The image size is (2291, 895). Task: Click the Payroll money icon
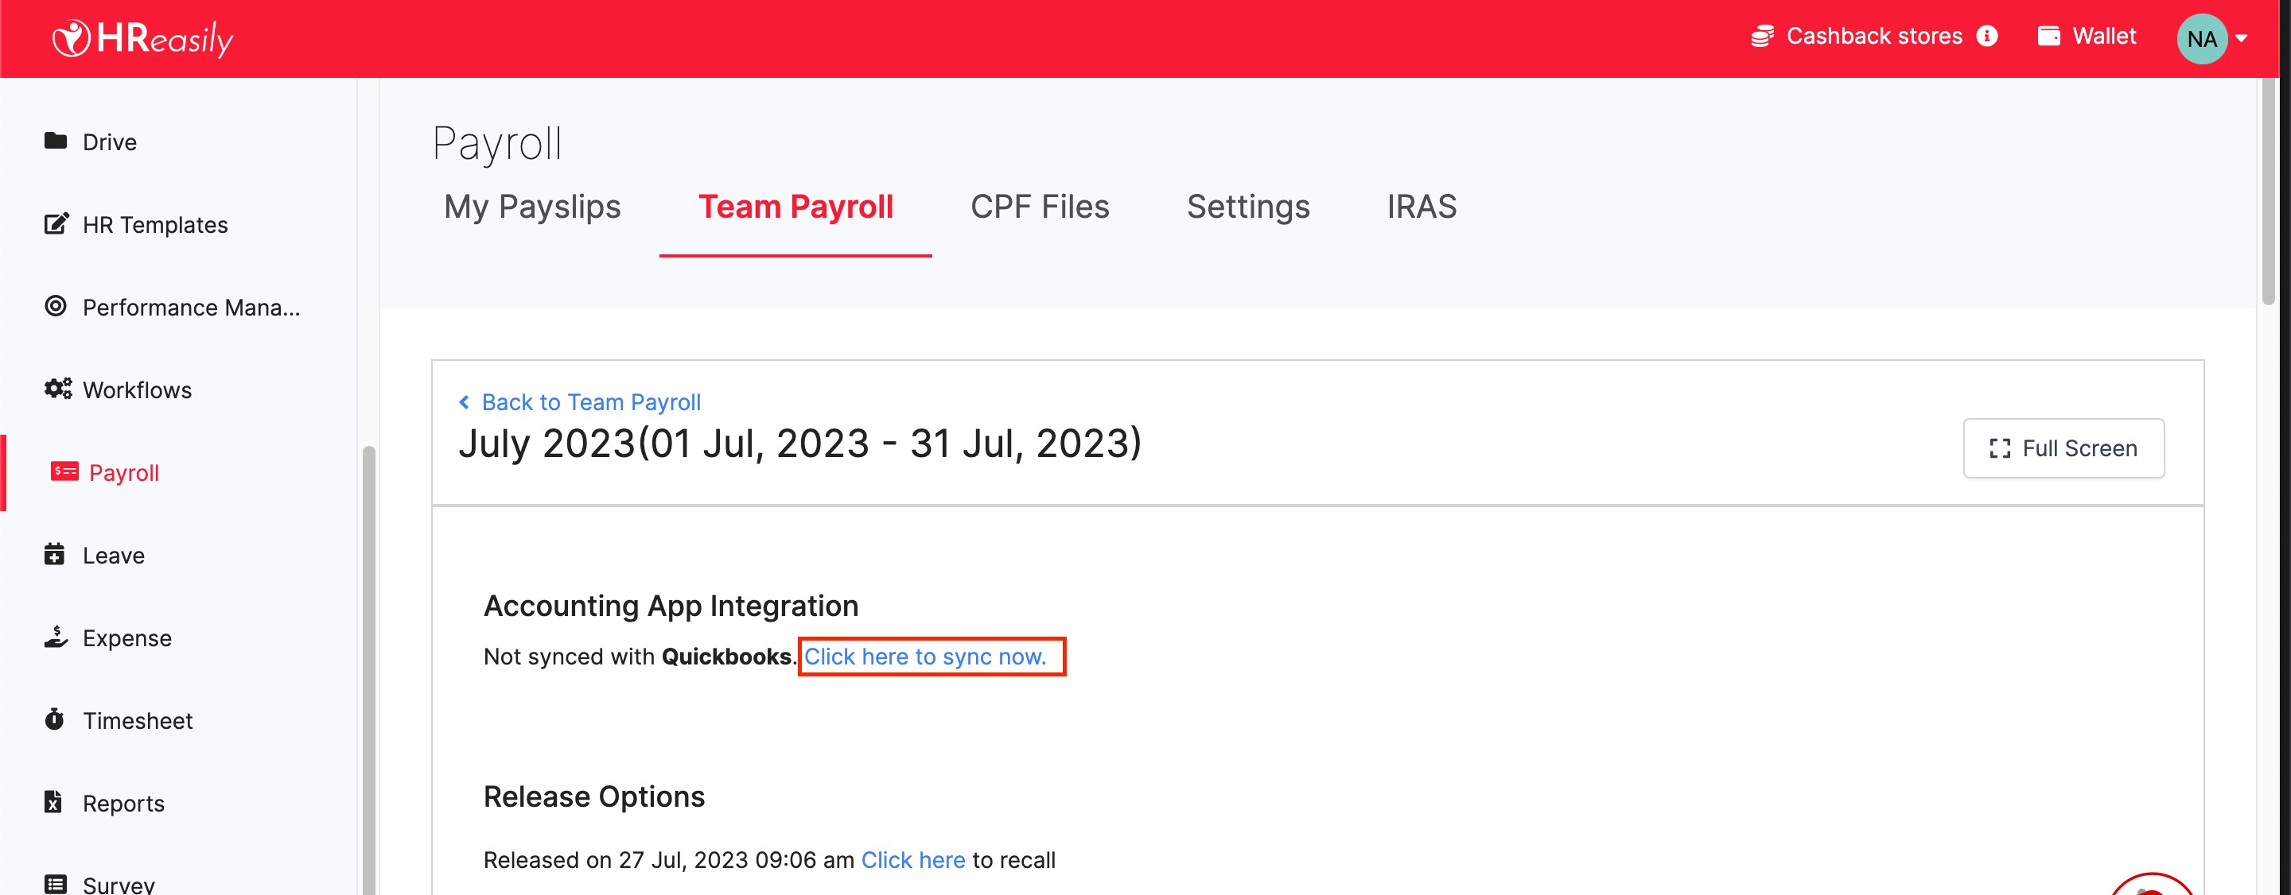64,471
